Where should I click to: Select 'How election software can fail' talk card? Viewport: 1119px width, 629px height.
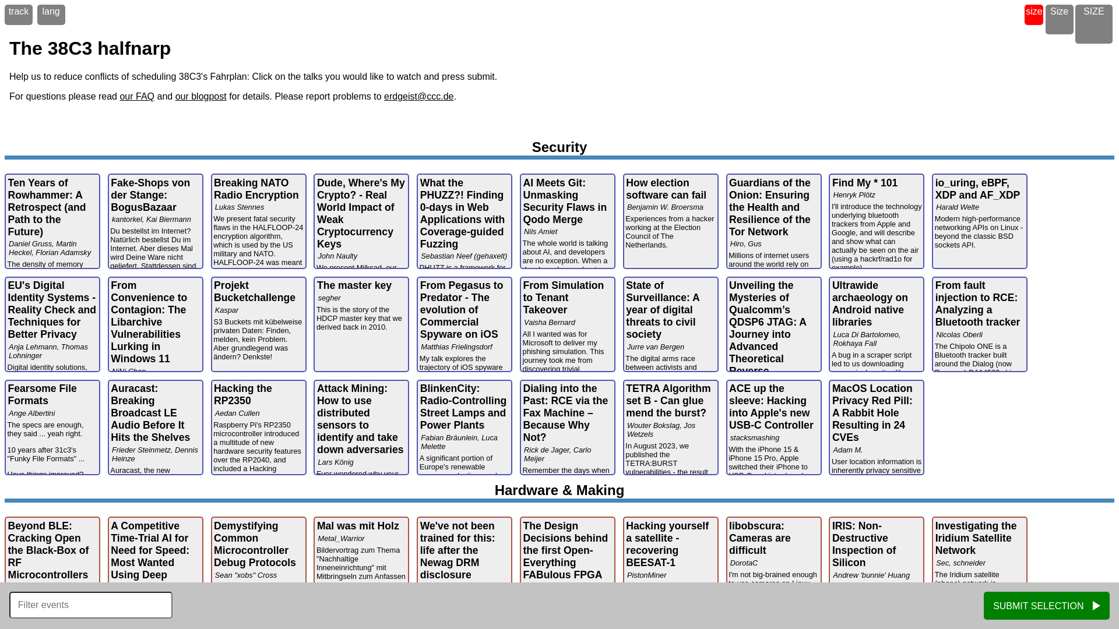point(670,221)
